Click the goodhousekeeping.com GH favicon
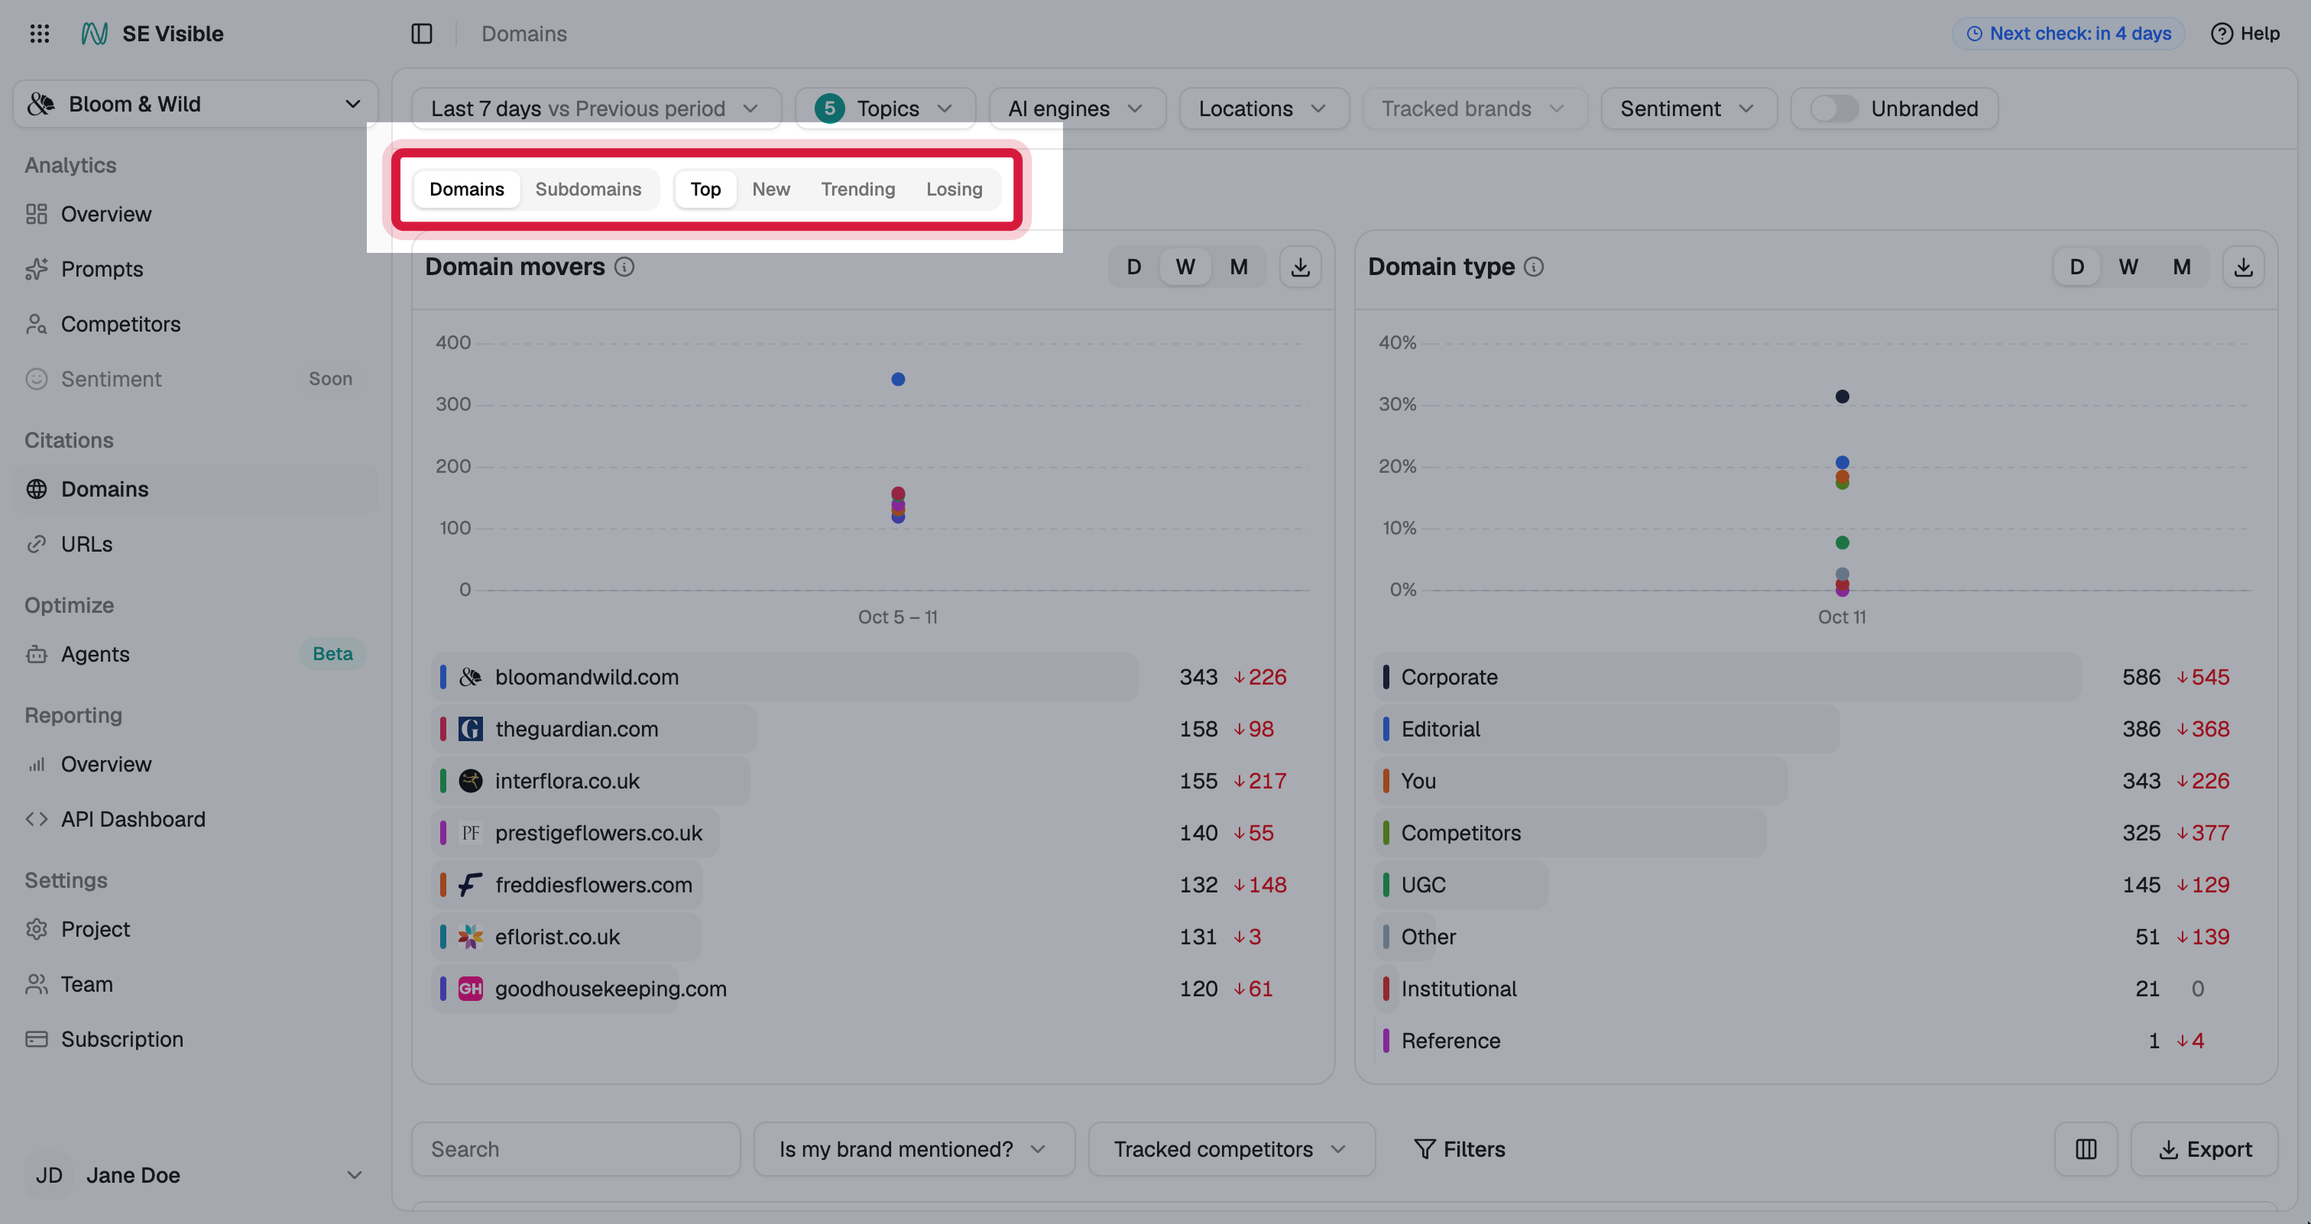Screen dimensions: 2311x1224 470,988
